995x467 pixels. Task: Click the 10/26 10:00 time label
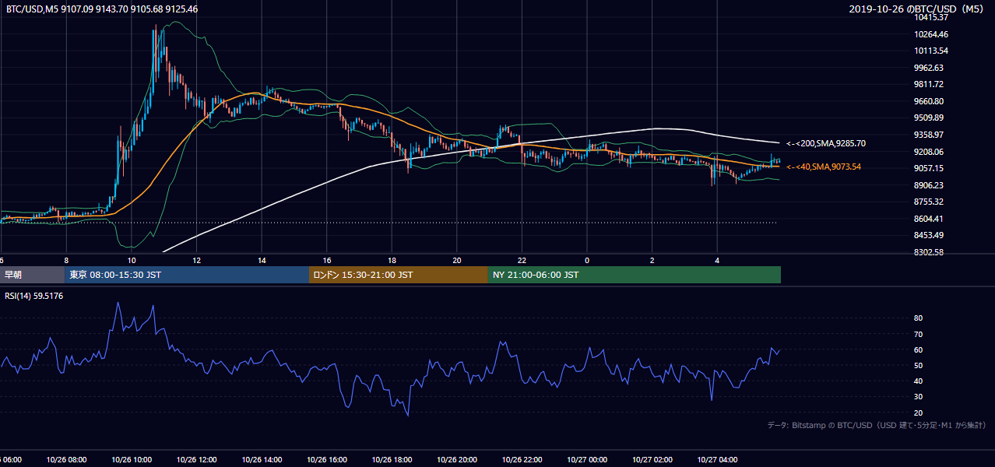(x=132, y=460)
